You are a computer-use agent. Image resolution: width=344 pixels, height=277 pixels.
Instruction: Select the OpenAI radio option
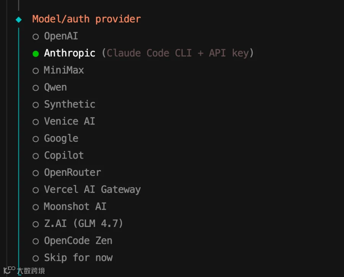click(55, 36)
